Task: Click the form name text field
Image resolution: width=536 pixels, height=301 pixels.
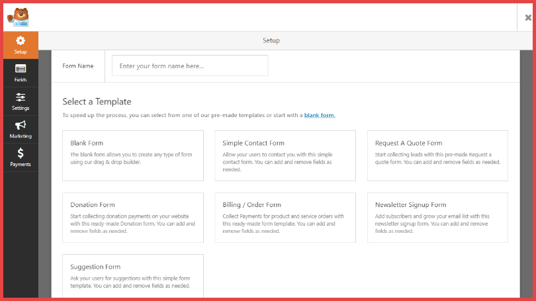Action: 190,66
